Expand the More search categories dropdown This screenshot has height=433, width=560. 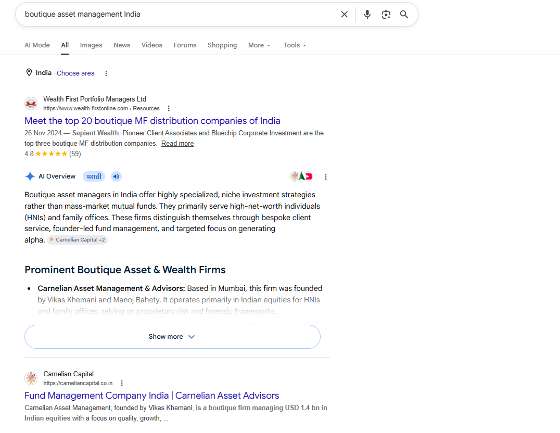click(x=259, y=45)
